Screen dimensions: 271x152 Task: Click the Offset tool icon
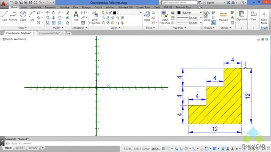click(x=68, y=23)
